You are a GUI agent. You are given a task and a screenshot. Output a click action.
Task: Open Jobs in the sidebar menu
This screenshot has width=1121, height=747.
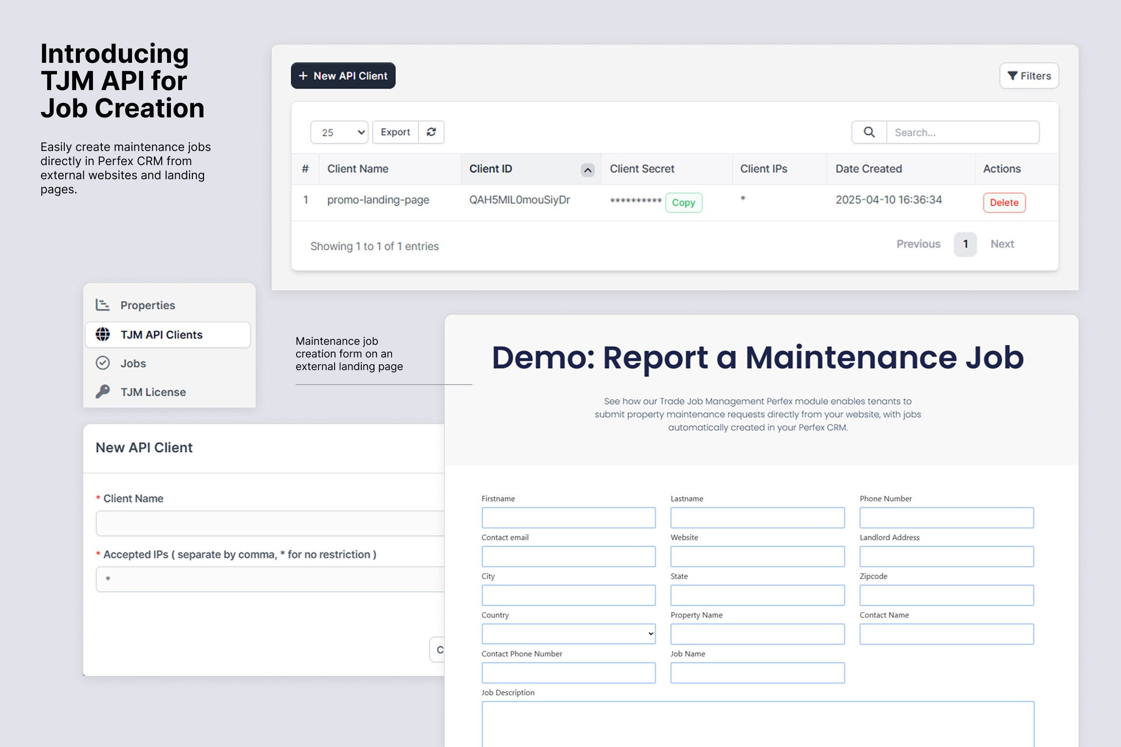(x=168, y=363)
